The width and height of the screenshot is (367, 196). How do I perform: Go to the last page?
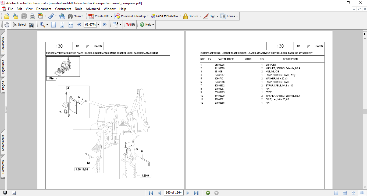click(x=196, y=193)
